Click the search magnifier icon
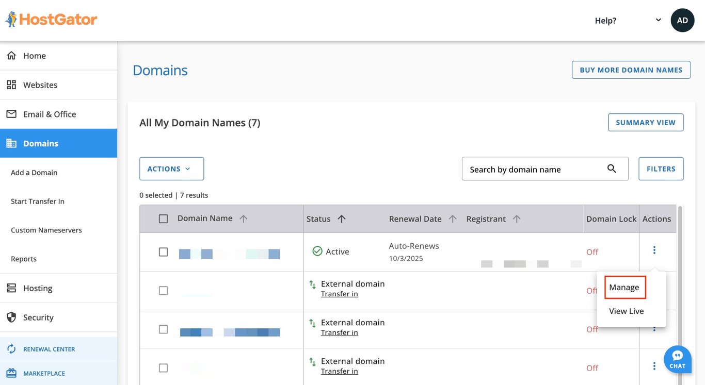705x385 pixels. click(612, 169)
